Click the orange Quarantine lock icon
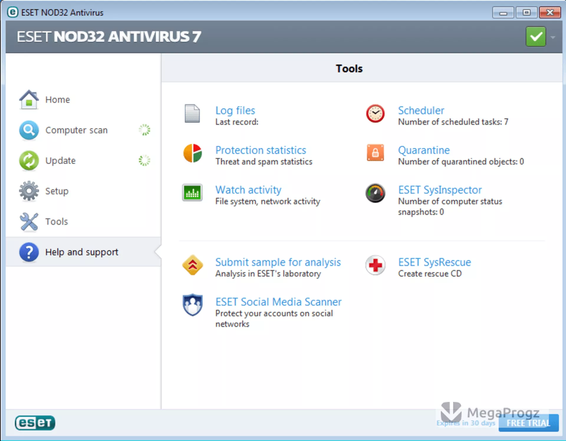566x441 pixels. tap(375, 153)
